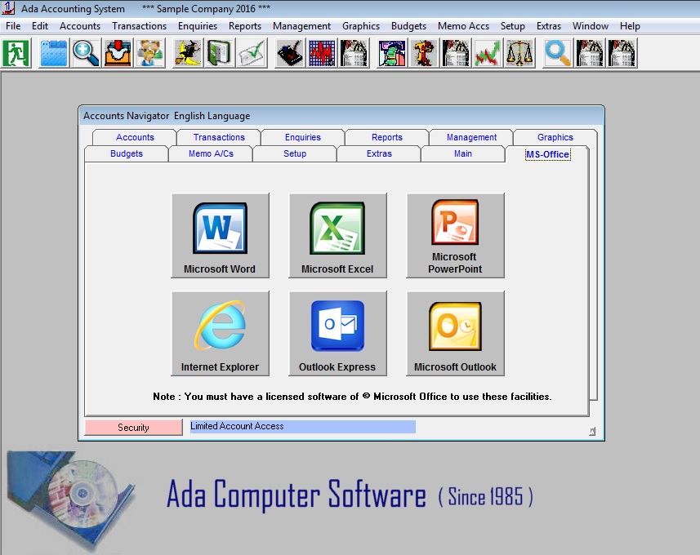Open the people group icon
The height and width of the screenshot is (555, 700).
point(150,53)
